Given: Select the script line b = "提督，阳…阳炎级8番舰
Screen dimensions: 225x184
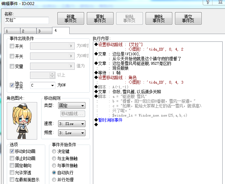Looking at the screenshot, I should coord(154,101).
